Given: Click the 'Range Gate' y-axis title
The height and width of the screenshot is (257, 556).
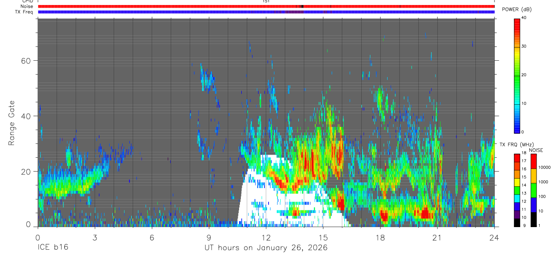Looking at the screenshot, I should (12, 122).
